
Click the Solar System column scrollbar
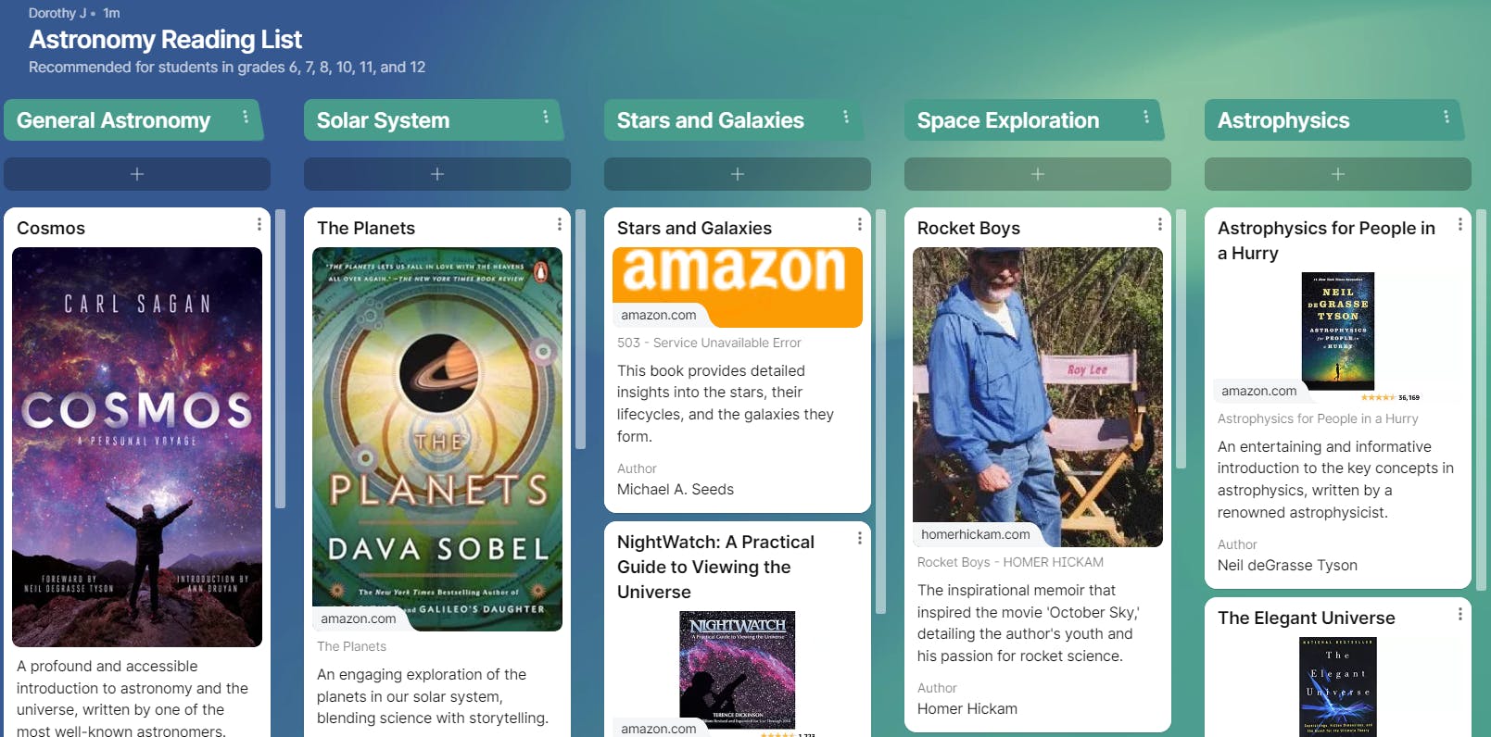click(580, 329)
